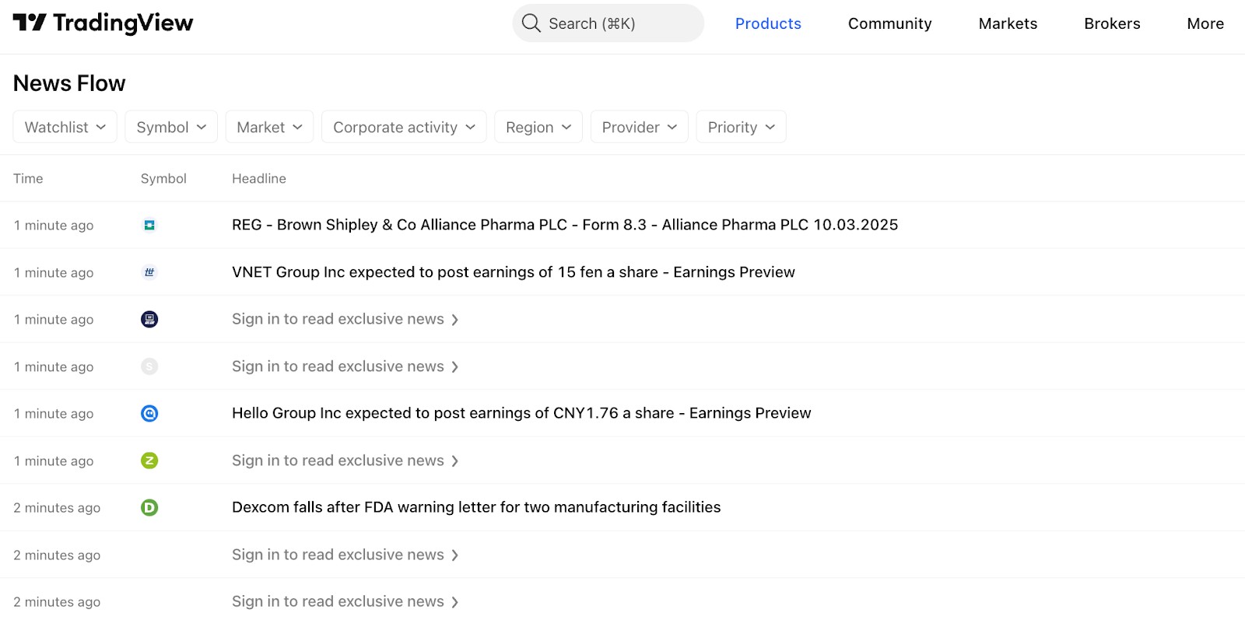The image size is (1245, 620).
Task: Click the Headline column header
Action: [x=259, y=178]
